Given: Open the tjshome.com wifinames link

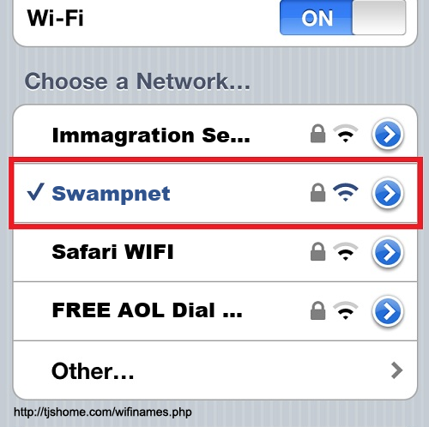Looking at the screenshot, I should pos(103,412).
